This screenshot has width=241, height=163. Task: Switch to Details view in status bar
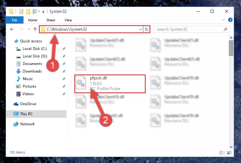[222, 153]
